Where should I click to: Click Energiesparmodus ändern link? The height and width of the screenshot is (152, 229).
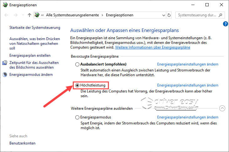[31, 75]
